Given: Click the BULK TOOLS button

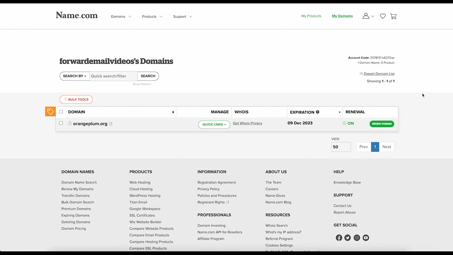Looking at the screenshot, I should pyautogui.click(x=76, y=100).
